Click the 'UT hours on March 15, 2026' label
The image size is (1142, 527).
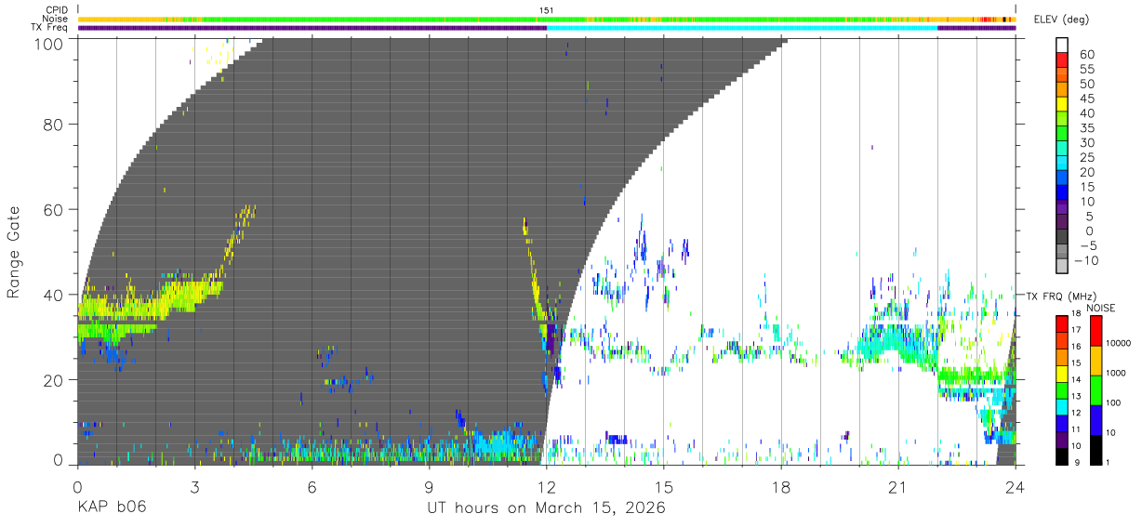(x=546, y=508)
